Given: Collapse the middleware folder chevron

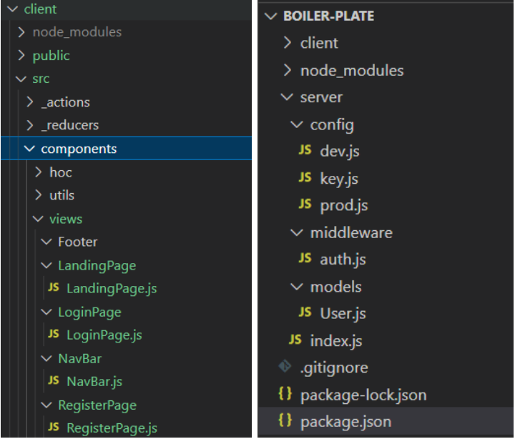Looking at the screenshot, I should point(297,233).
